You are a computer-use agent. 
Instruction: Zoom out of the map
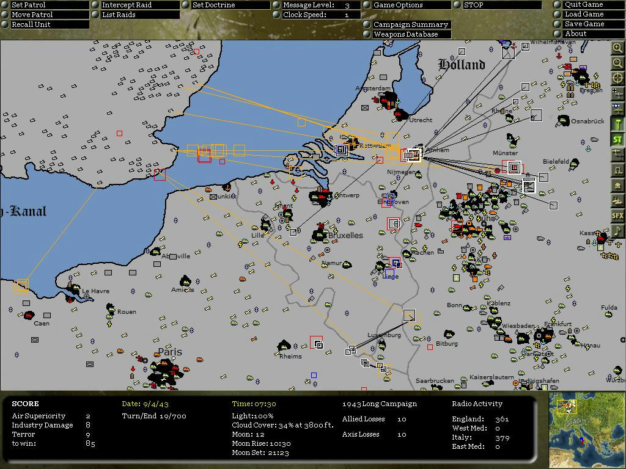pos(617,63)
